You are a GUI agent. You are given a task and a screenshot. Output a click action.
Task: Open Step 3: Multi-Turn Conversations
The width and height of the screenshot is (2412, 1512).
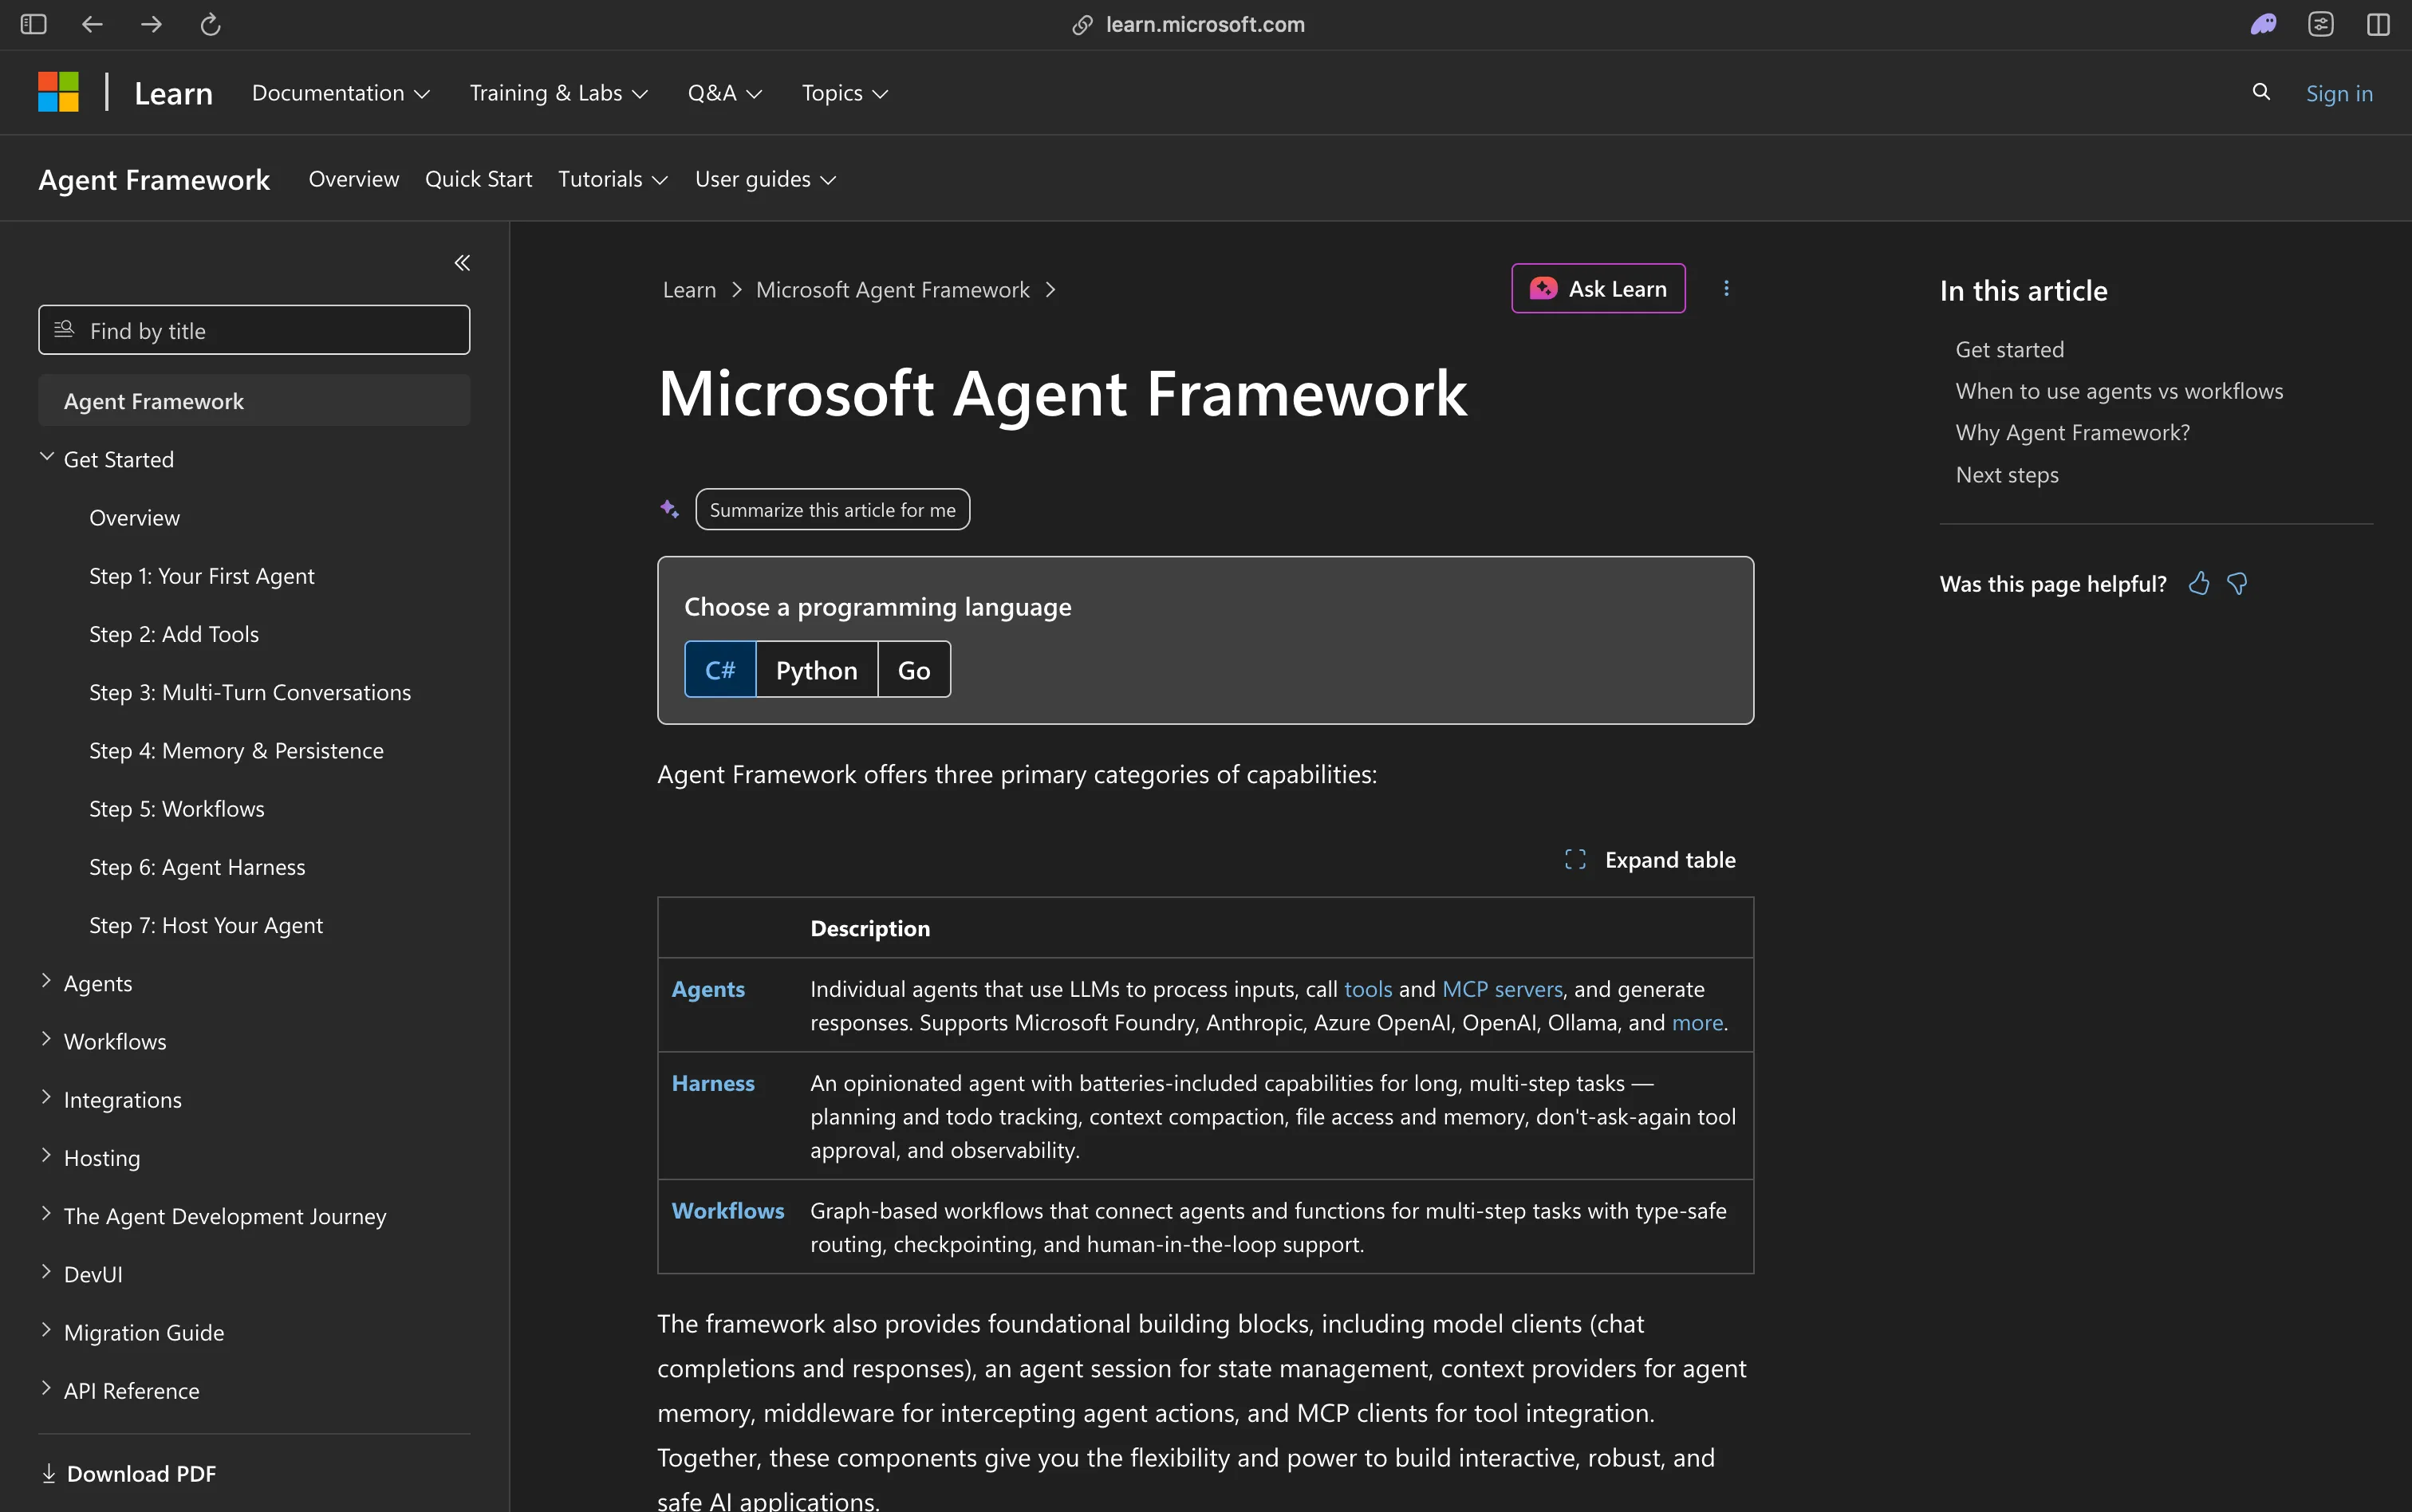click(250, 692)
